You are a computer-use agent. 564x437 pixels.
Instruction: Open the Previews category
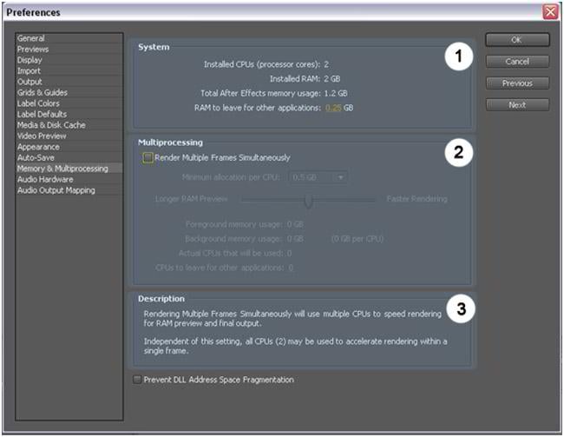point(33,50)
